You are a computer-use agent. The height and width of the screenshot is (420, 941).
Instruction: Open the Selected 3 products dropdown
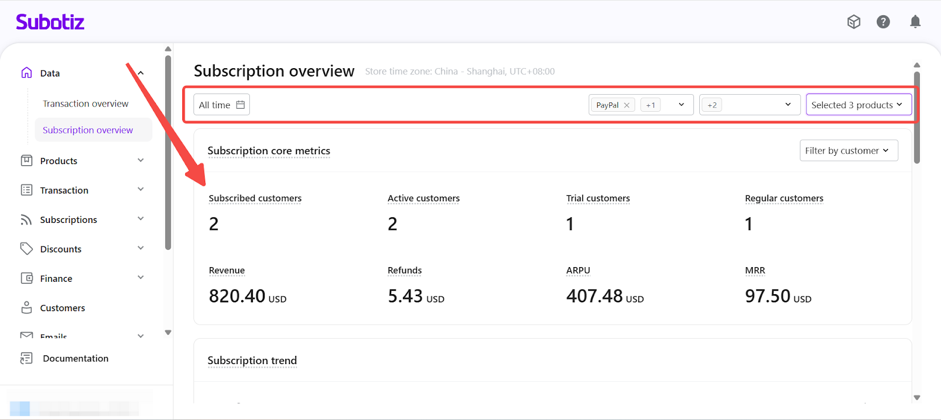[x=858, y=105]
